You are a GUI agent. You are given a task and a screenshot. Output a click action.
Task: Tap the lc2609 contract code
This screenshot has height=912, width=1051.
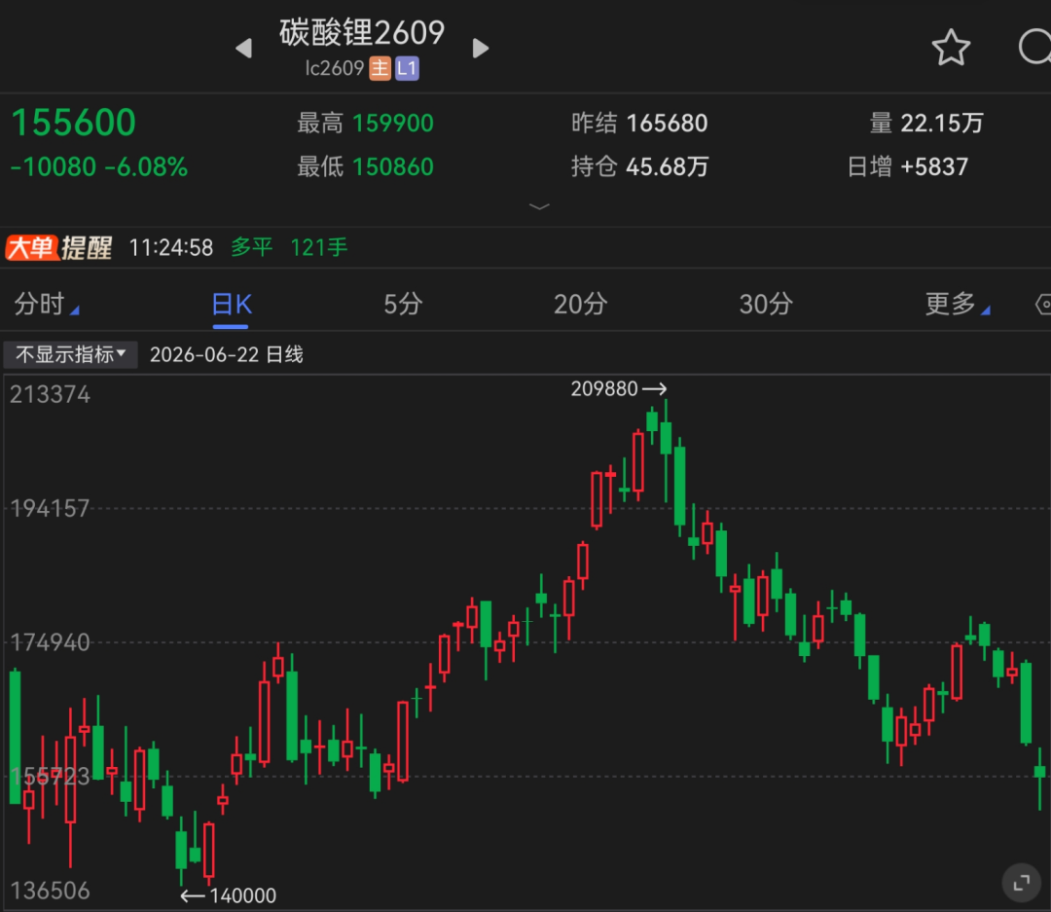(x=335, y=68)
